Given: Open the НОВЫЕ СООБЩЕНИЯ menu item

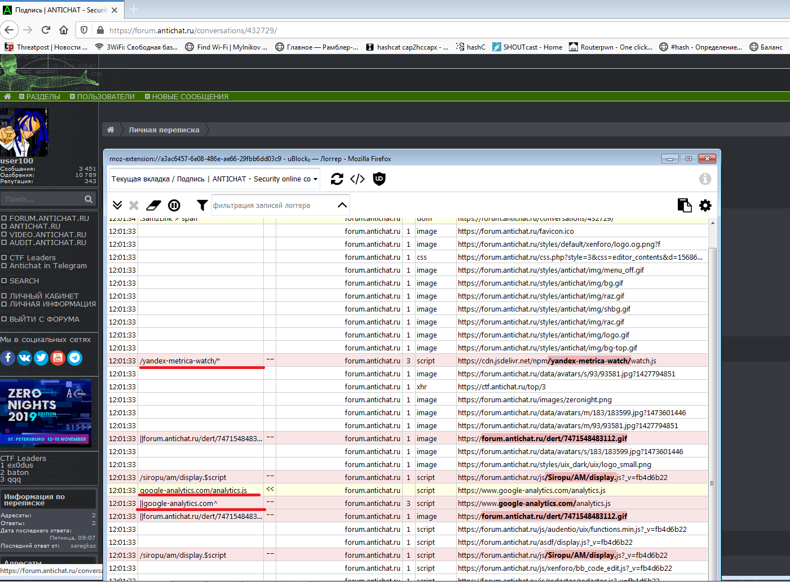Looking at the screenshot, I should 189,97.
